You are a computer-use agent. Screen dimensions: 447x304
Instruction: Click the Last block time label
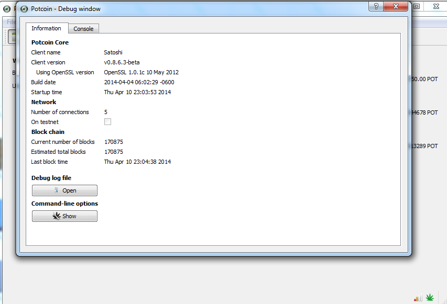point(49,162)
